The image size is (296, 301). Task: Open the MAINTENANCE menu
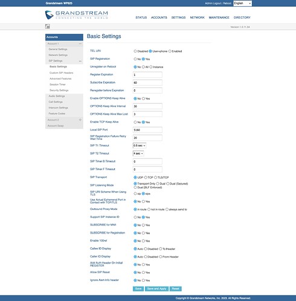[x=219, y=17]
